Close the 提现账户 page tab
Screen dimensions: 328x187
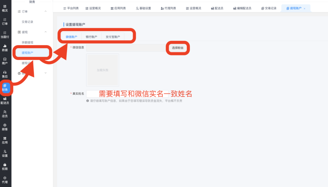tap(304, 8)
